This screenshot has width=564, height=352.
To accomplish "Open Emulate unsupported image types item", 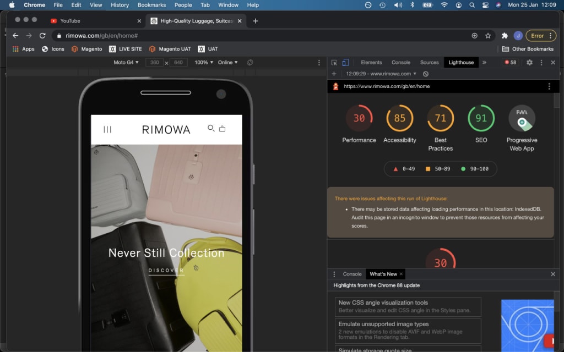I will tap(408, 331).
